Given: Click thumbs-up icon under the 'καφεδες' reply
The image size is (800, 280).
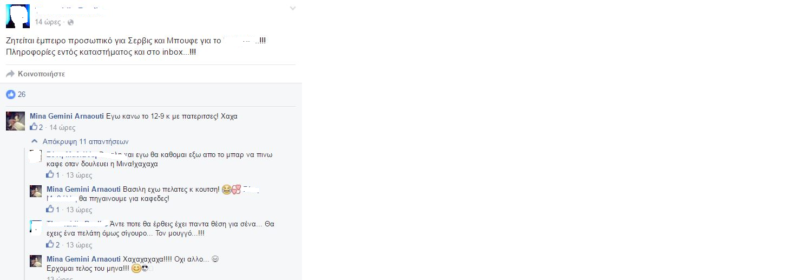Looking at the screenshot, I should pos(50,210).
